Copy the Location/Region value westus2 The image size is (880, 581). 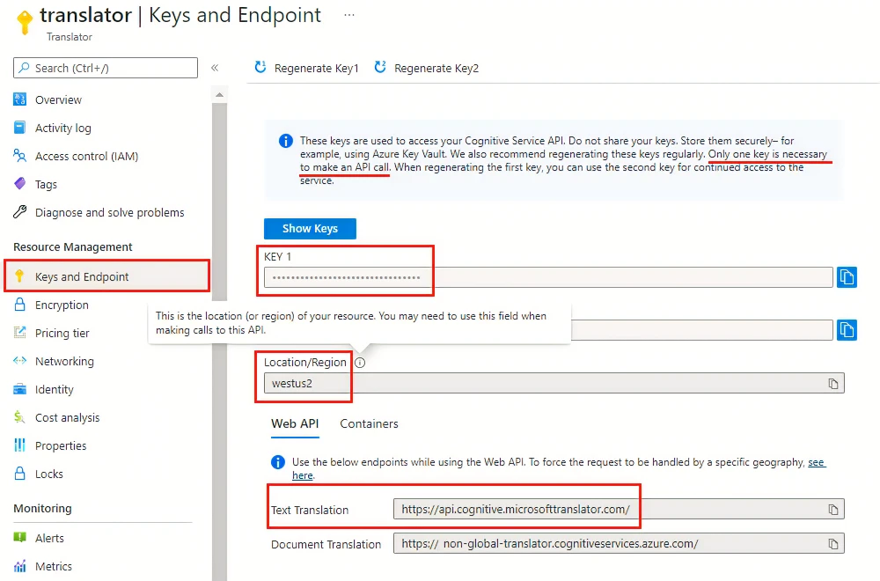833,384
